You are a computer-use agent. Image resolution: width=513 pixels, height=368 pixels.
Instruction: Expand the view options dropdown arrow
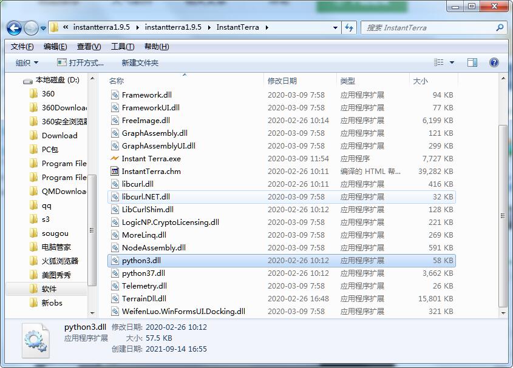tap(452, 62)
